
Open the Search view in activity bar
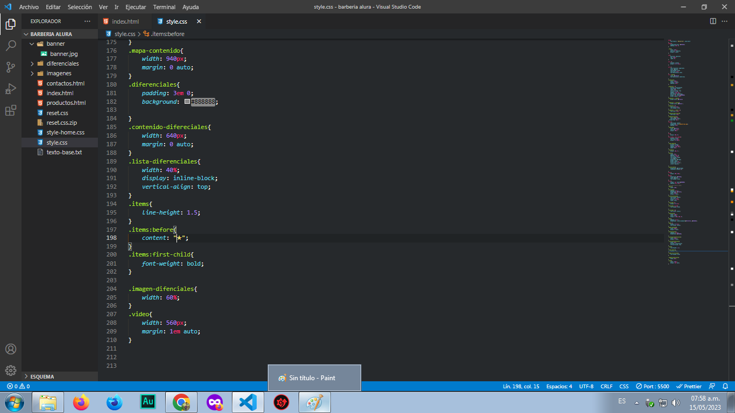coord(11,46)
